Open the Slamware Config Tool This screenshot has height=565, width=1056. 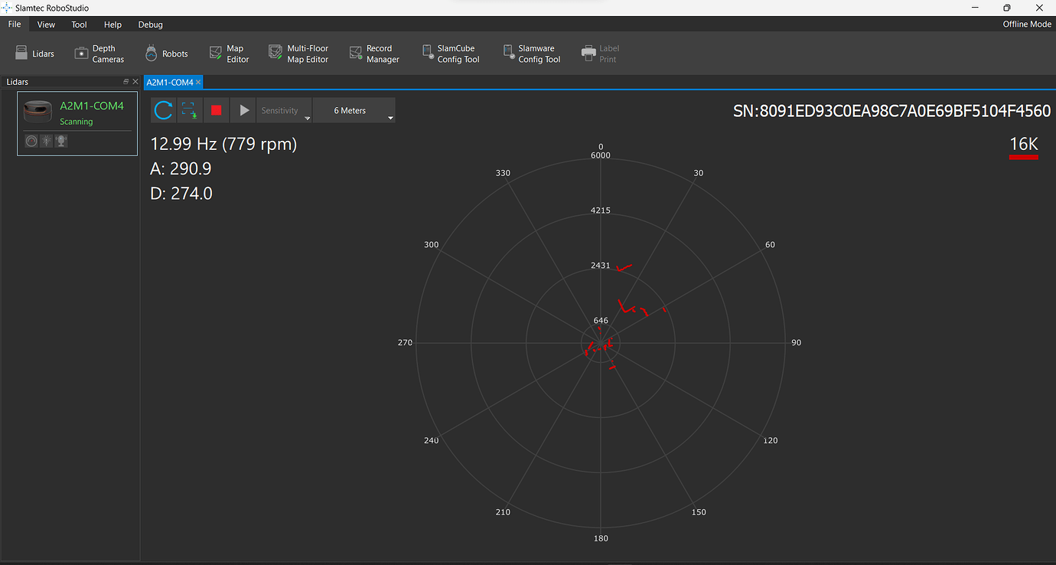click(x=531, y=53)
